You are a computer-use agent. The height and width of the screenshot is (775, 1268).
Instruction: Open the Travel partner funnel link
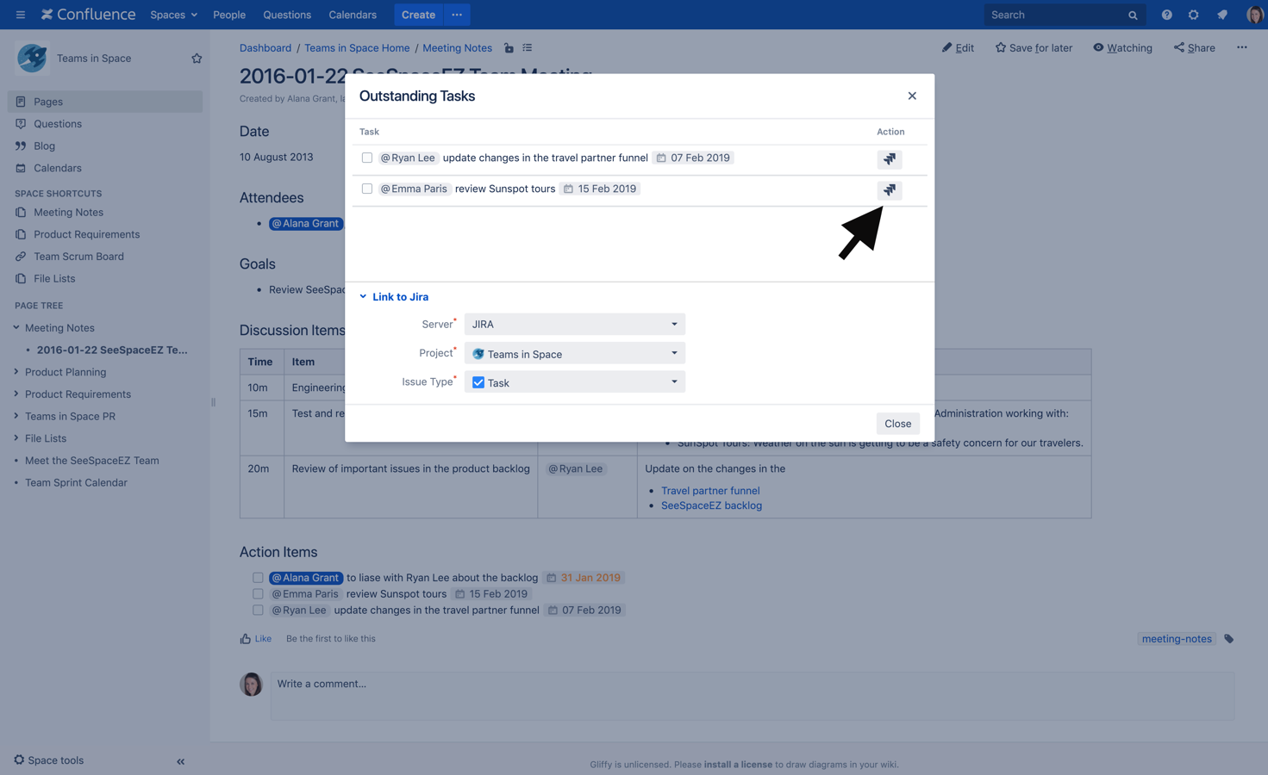tap(710, 491)
